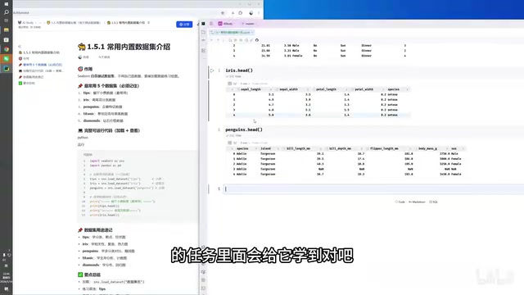
Task: Open table view icon in penguins output
Action: [x=229, y=143]
